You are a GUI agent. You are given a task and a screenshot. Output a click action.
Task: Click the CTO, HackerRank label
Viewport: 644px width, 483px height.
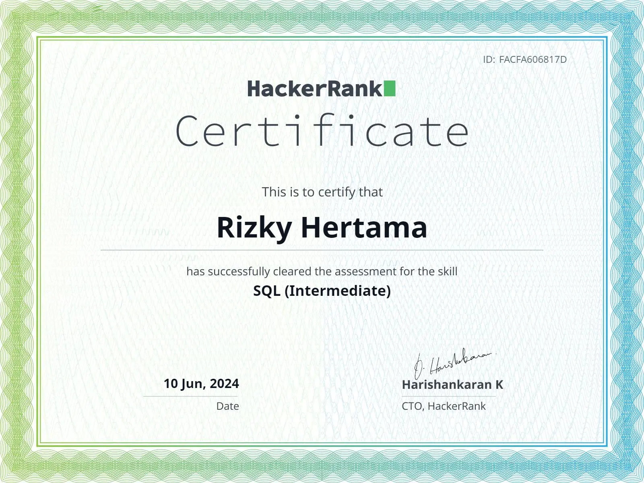[444, 407]
